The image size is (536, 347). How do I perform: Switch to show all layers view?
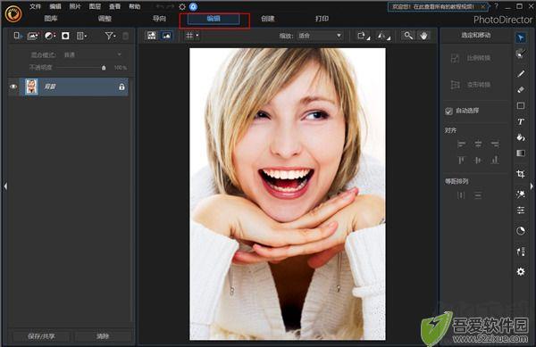point(152,36)
